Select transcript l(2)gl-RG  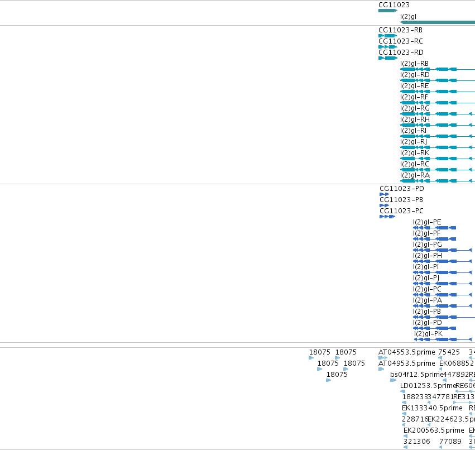click(438, 114)
